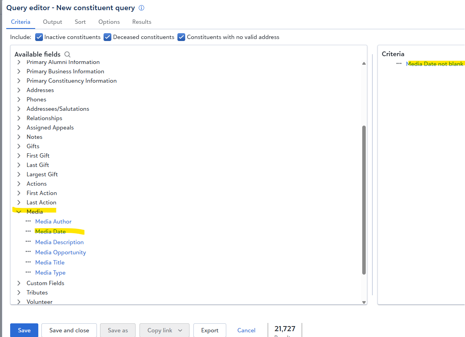This screenshot has height=337, width=465.
Task: Expand Primary Business Information node
Action: coord(19,71)
